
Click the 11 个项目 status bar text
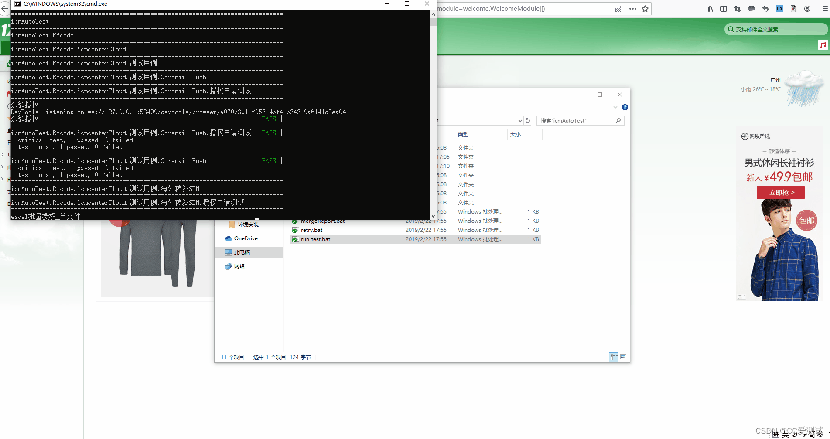tap(232, 357)
